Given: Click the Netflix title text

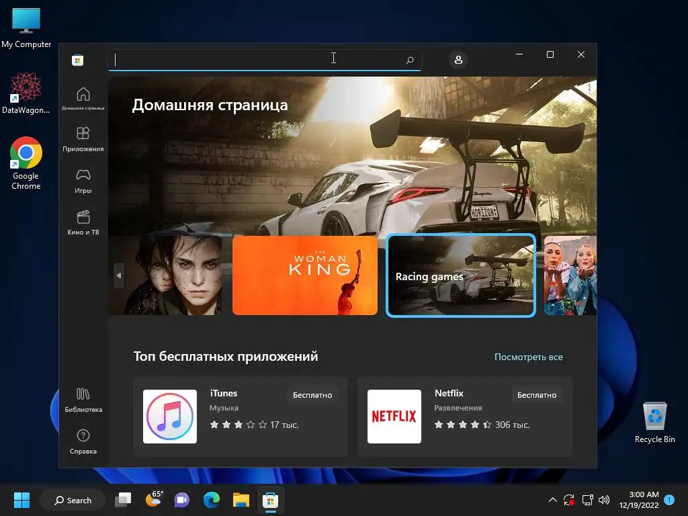Looking at the screenshot, I should click(x=448, y=393).
